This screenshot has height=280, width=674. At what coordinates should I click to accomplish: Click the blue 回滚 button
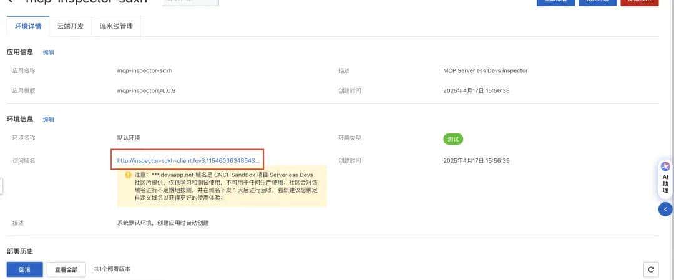point(24,269)
